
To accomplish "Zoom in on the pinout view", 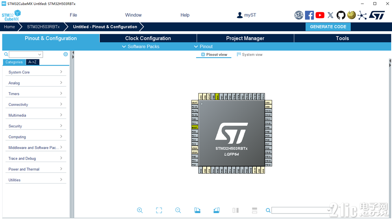I will pos(140,210).
